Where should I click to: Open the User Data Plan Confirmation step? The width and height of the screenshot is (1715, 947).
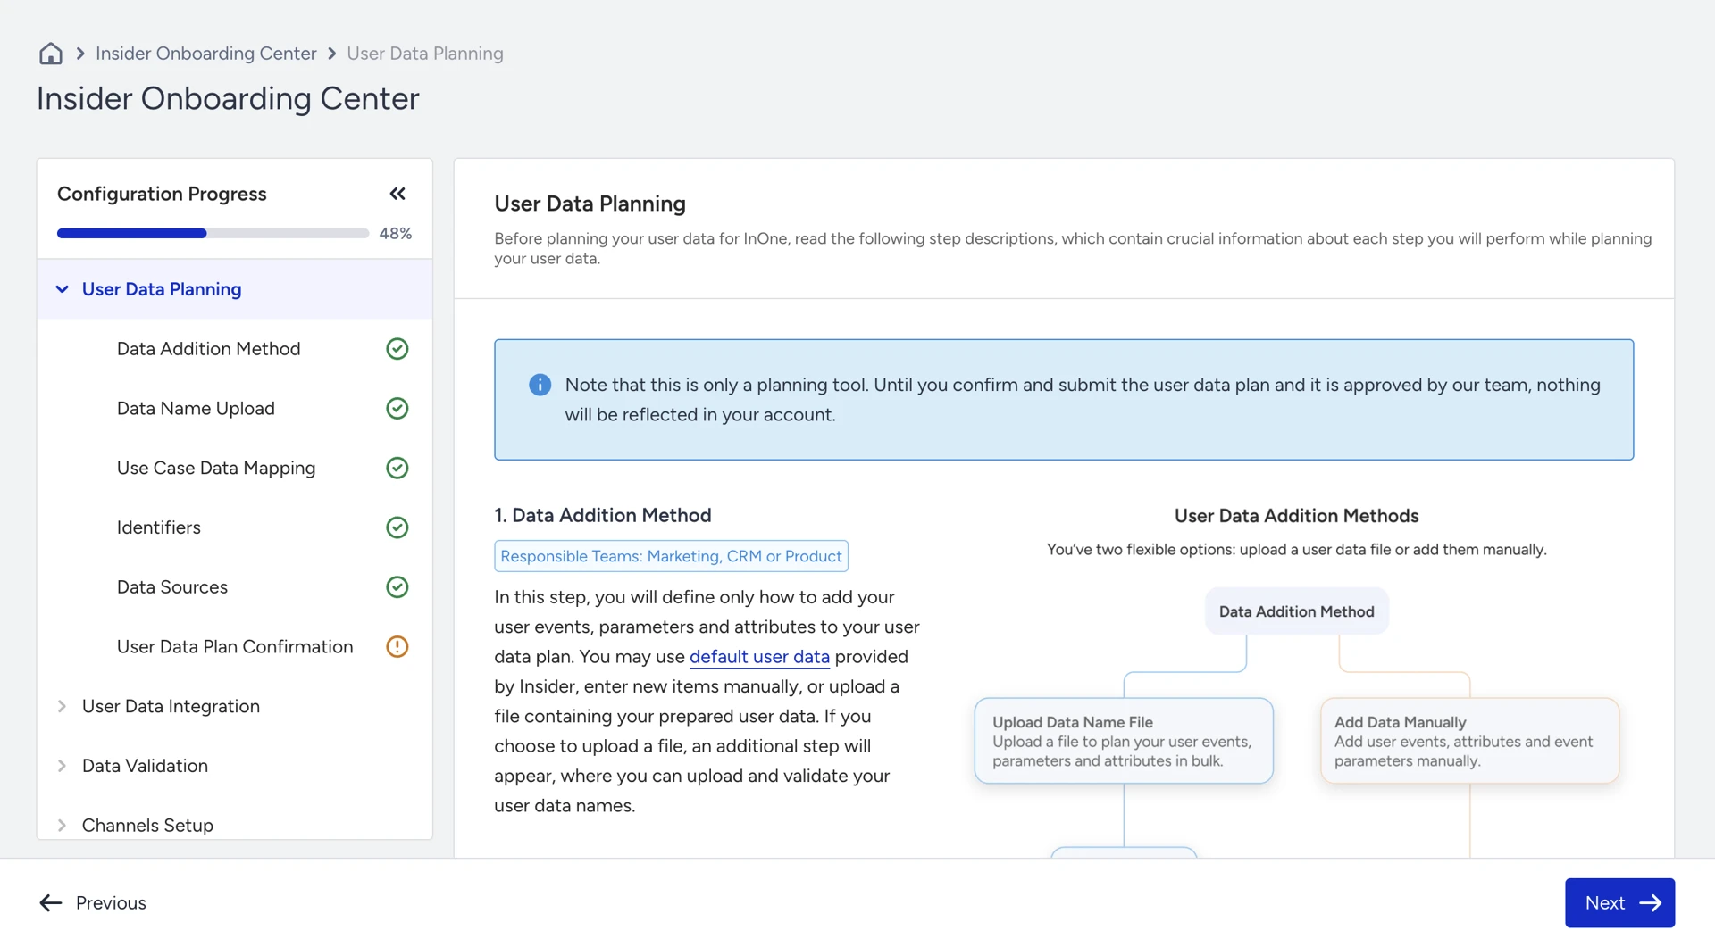click(x=234, y=647)
